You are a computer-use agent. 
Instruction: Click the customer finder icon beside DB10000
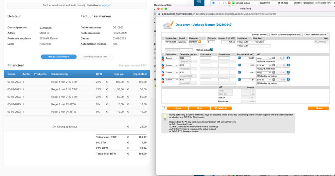[x=200, y=42]
